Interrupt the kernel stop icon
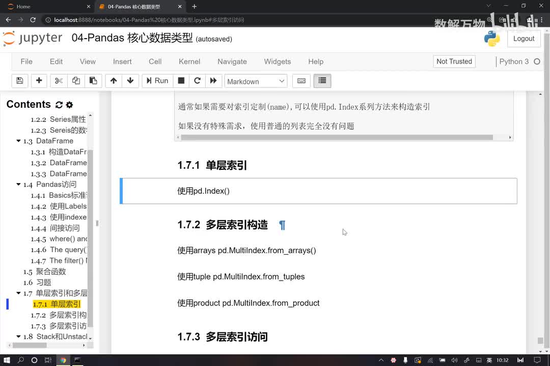The width and height of the screenshot is (550, 366). (181, 81)
